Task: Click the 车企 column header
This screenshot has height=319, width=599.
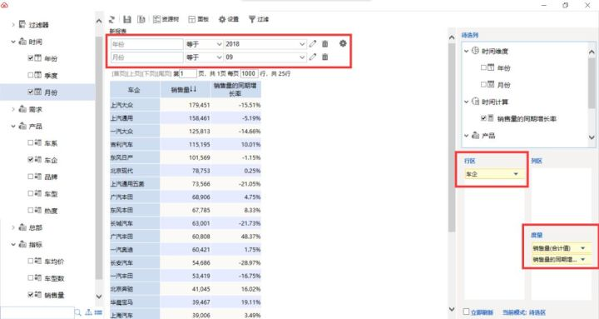Action: [135, 89]
